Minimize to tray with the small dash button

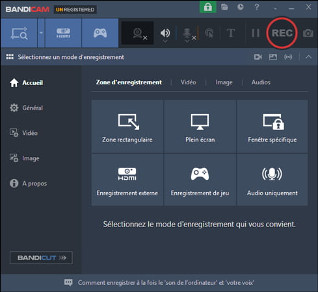[x=275, y=8]
